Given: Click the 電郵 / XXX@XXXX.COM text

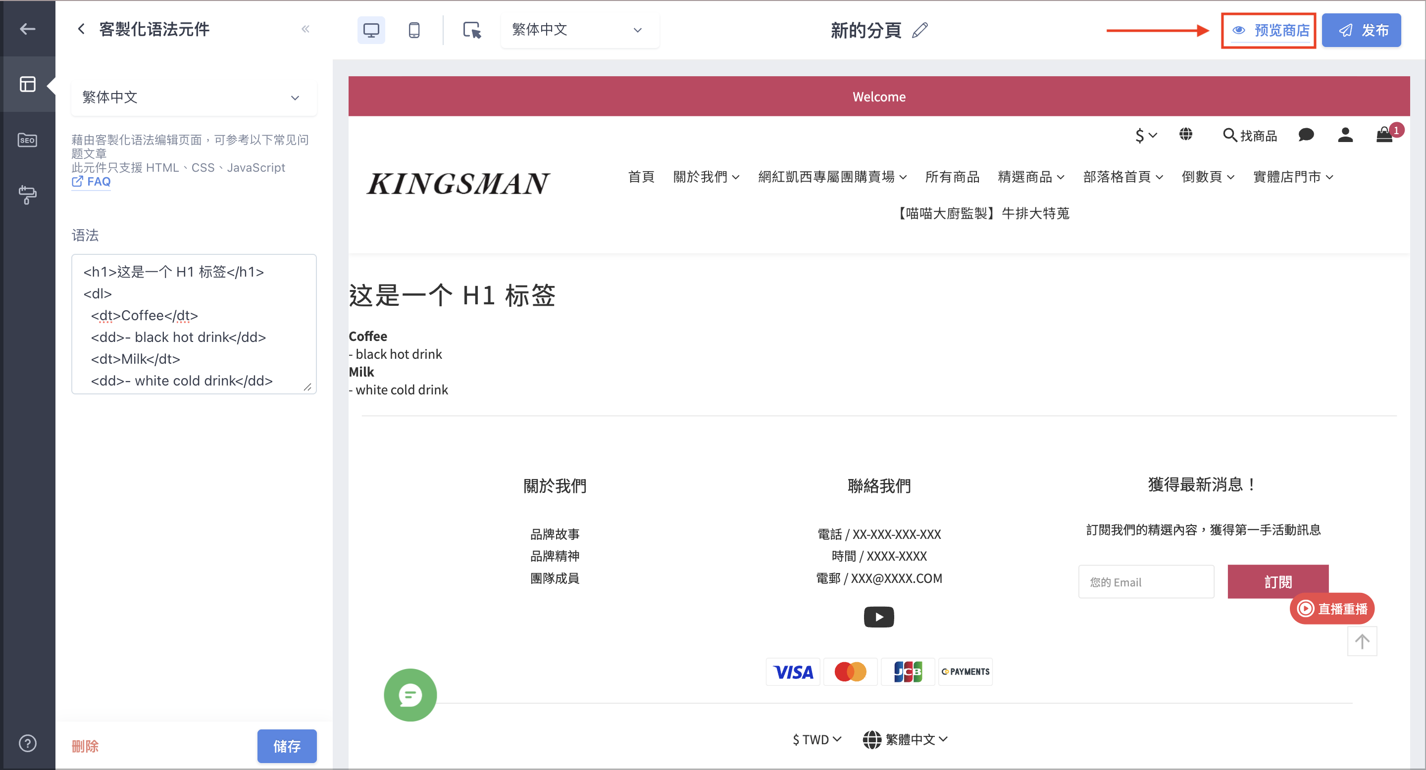Looking at the screenshot, I should (x=879, y=578).
